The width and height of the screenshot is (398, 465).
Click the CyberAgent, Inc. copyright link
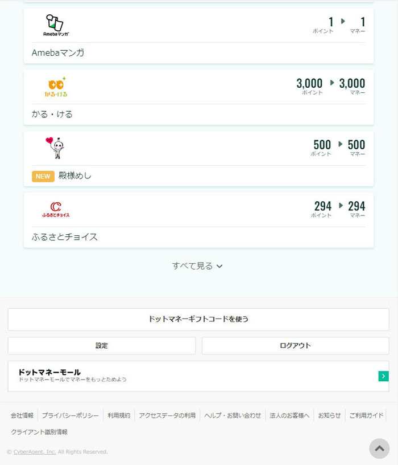click(35, 452)
